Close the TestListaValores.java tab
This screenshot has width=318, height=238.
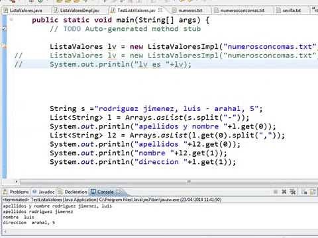(x=160, y=10)
